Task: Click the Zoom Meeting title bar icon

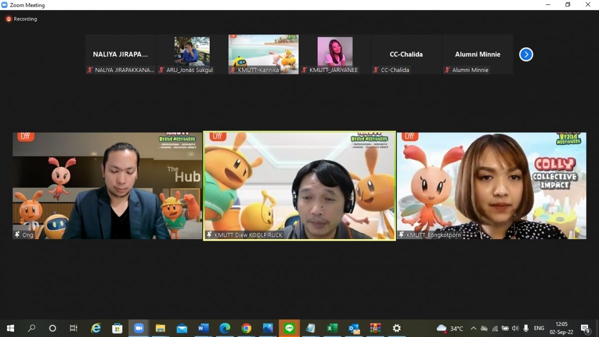Action: (4, 5)
